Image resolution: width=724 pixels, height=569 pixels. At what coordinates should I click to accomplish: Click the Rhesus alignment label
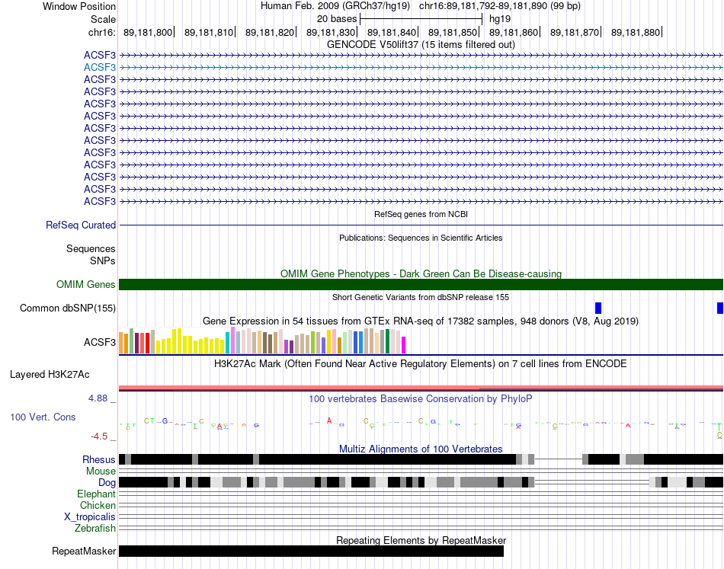tap(99, 459)
